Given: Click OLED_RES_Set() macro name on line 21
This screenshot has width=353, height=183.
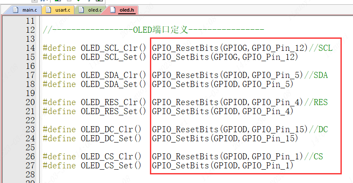Looking at the screenshot, I should click(x=113, y=111).
